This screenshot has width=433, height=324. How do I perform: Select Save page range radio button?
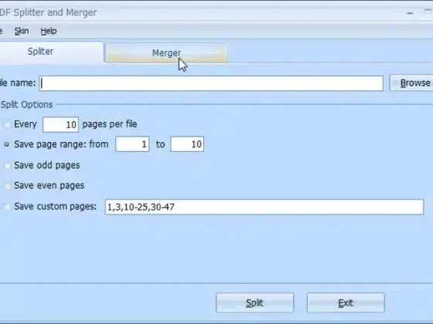(x=7, y=144)
